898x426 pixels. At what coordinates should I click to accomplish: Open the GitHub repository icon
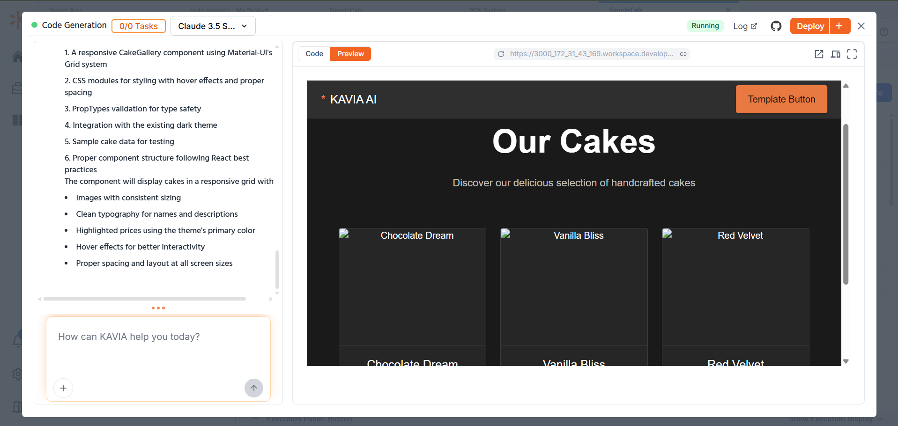pos(776,26)
